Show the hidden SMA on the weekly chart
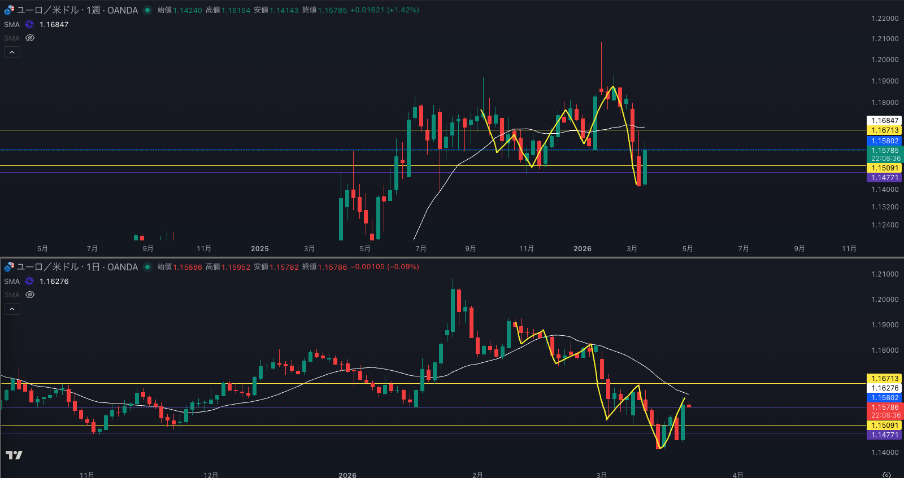 coord(30,38)
